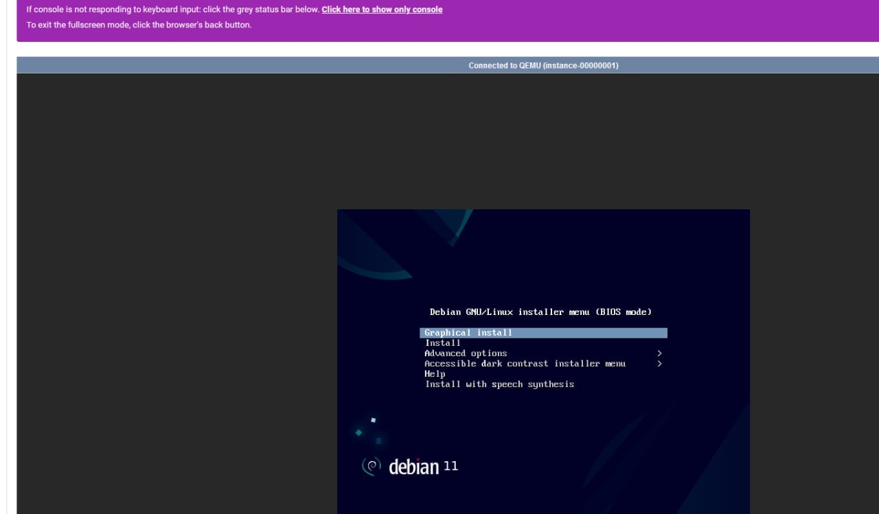Click the grey 'Connected to QEMU' status bar
The height and width of the screenshot is (514, 879).
(448, 65)
